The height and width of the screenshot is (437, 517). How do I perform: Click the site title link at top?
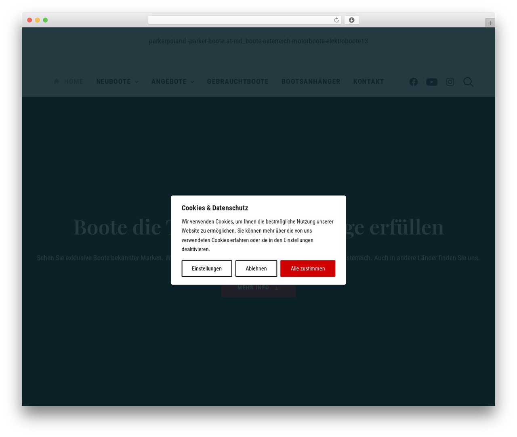point(258,41)
